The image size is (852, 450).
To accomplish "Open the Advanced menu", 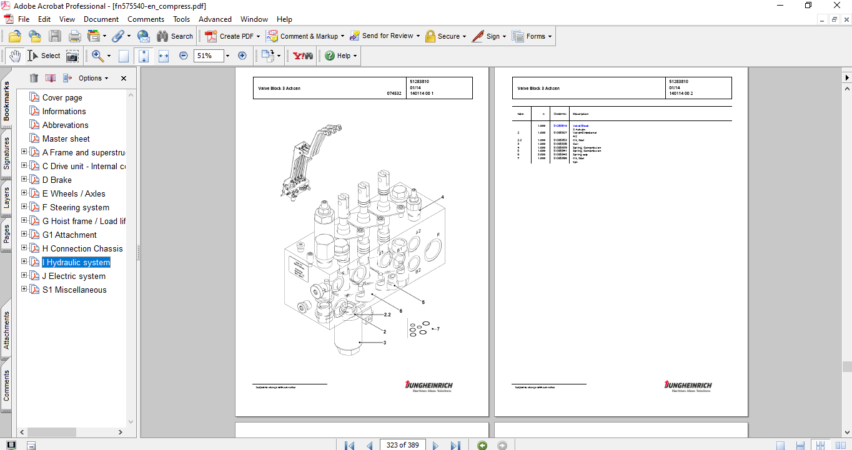I will tap(215, 19).
